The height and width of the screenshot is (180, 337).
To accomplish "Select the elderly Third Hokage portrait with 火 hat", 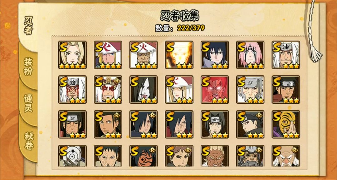I will tap(143, 55).
